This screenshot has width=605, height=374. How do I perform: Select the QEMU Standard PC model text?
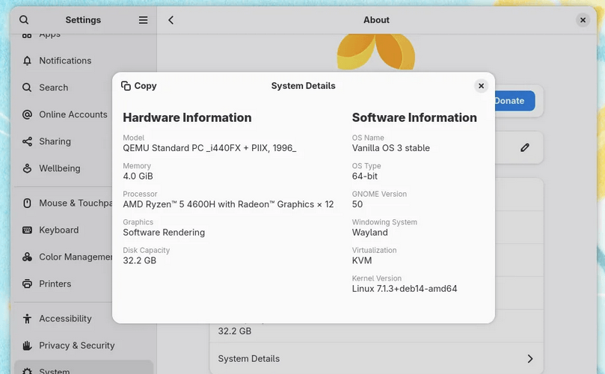209,148
